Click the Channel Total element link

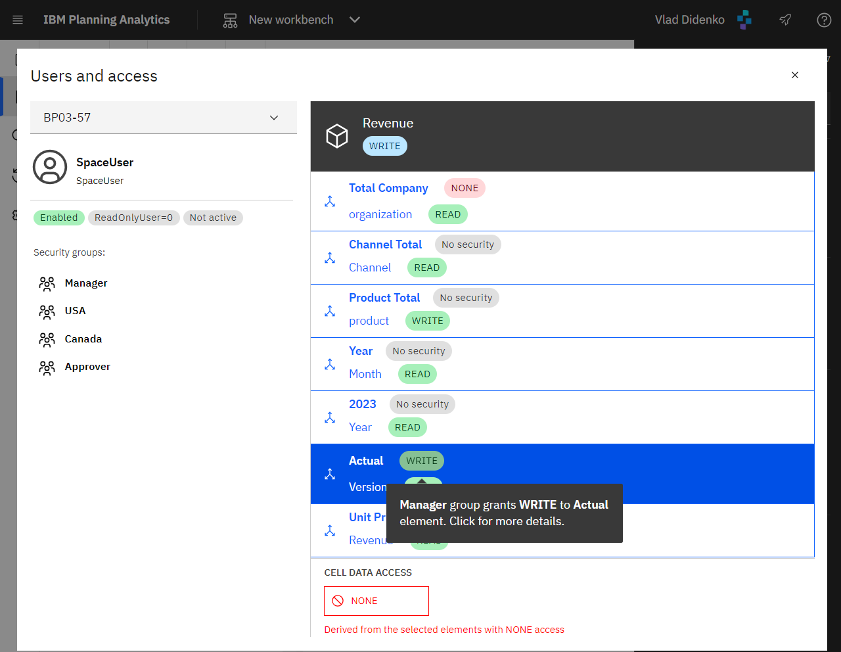(385, 244)
